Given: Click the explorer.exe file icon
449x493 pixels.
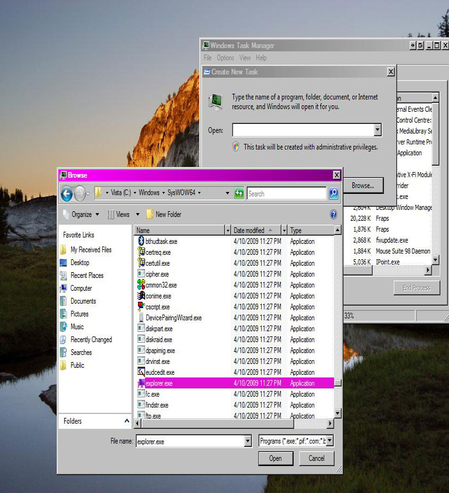Looking at the screenshot, I should coord(141,383).
